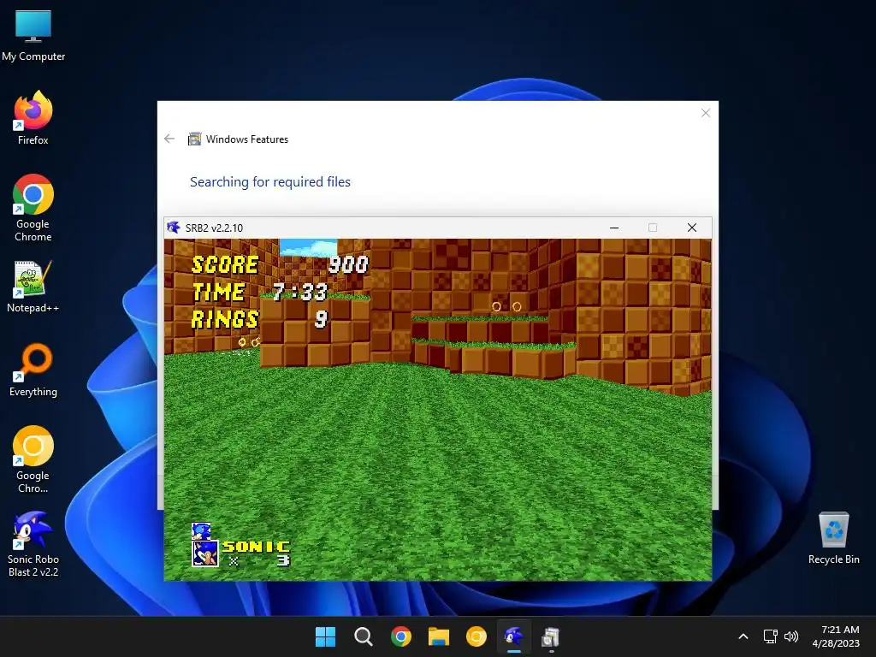Select the Google Chrome desktop shortcut
This screenshot has height=657, width=876.
tap(33, 208)
